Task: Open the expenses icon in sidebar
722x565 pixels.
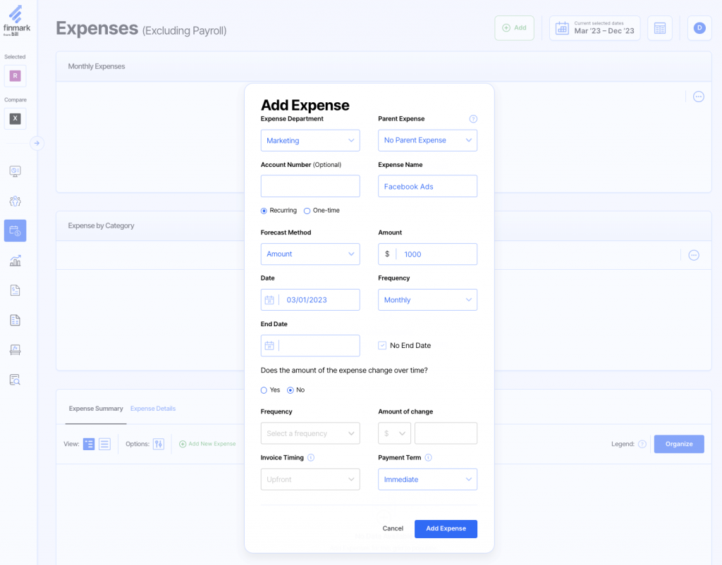Action: [x=15, y=230]
